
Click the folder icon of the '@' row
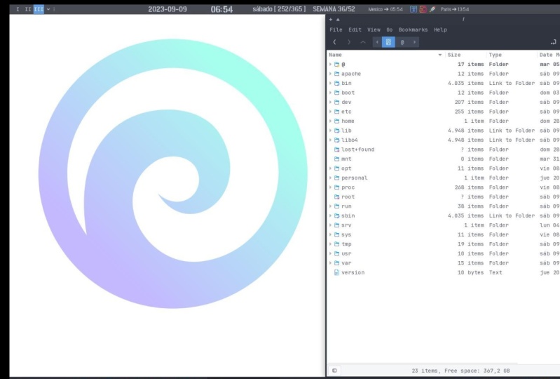click(337, 65)
